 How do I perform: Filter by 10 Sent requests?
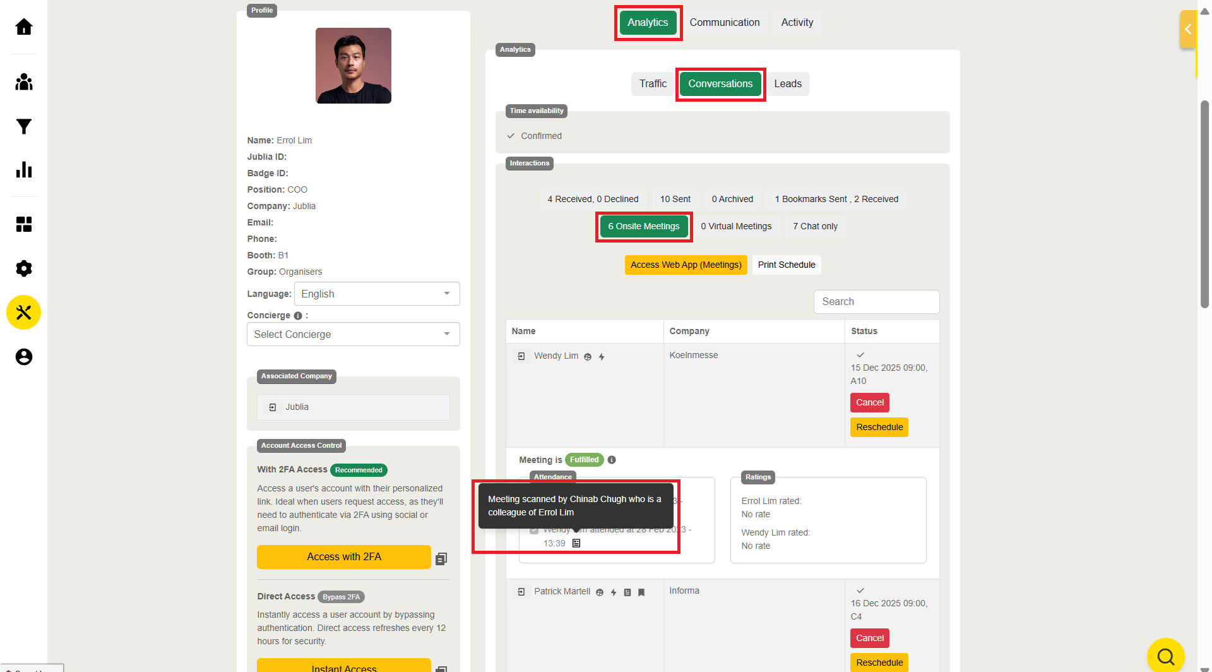click(675, 199)
